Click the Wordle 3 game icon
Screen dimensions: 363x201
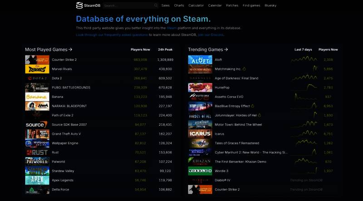point(200,171)
